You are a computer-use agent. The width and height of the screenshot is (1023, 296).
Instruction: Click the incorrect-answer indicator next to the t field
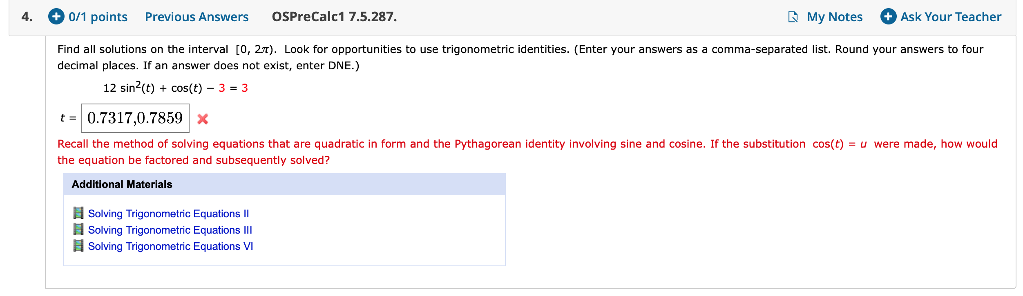point(203,119)
